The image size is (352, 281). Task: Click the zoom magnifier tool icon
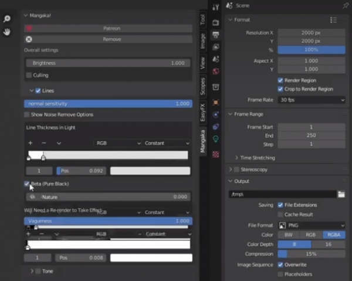(6, 19)
